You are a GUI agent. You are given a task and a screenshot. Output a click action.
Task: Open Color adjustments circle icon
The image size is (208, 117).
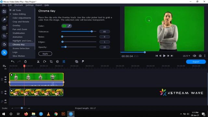point(58,61)
